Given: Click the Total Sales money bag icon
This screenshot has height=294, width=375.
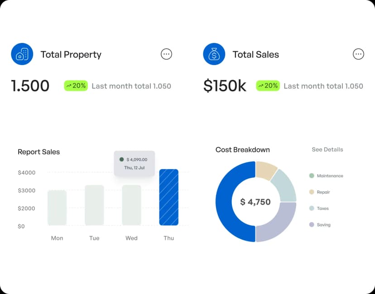Looking at the screenshot, I should point(214,54).
